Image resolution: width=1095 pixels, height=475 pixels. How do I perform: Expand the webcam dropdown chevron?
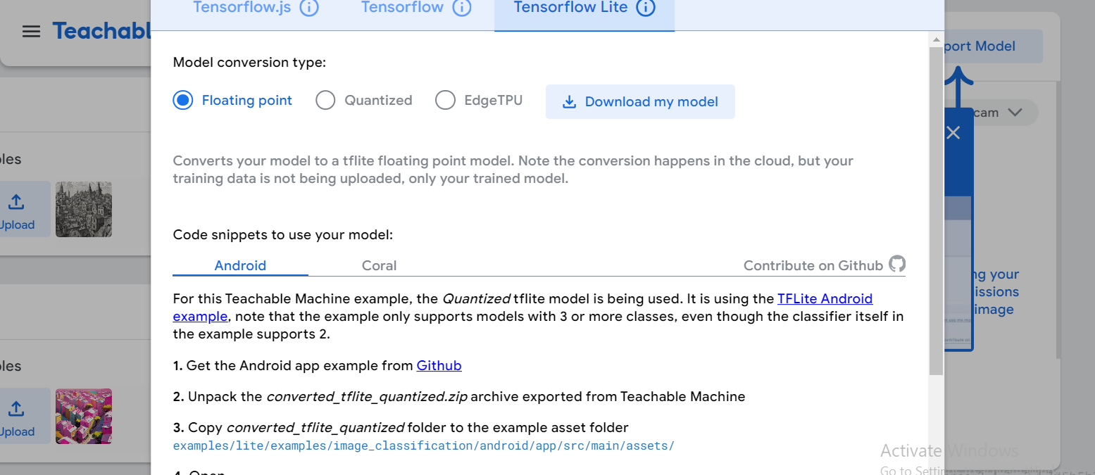1015,113
